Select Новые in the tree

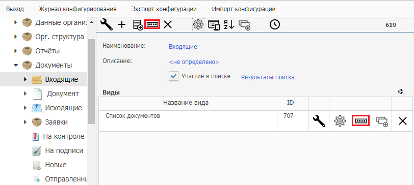(56, 165)
